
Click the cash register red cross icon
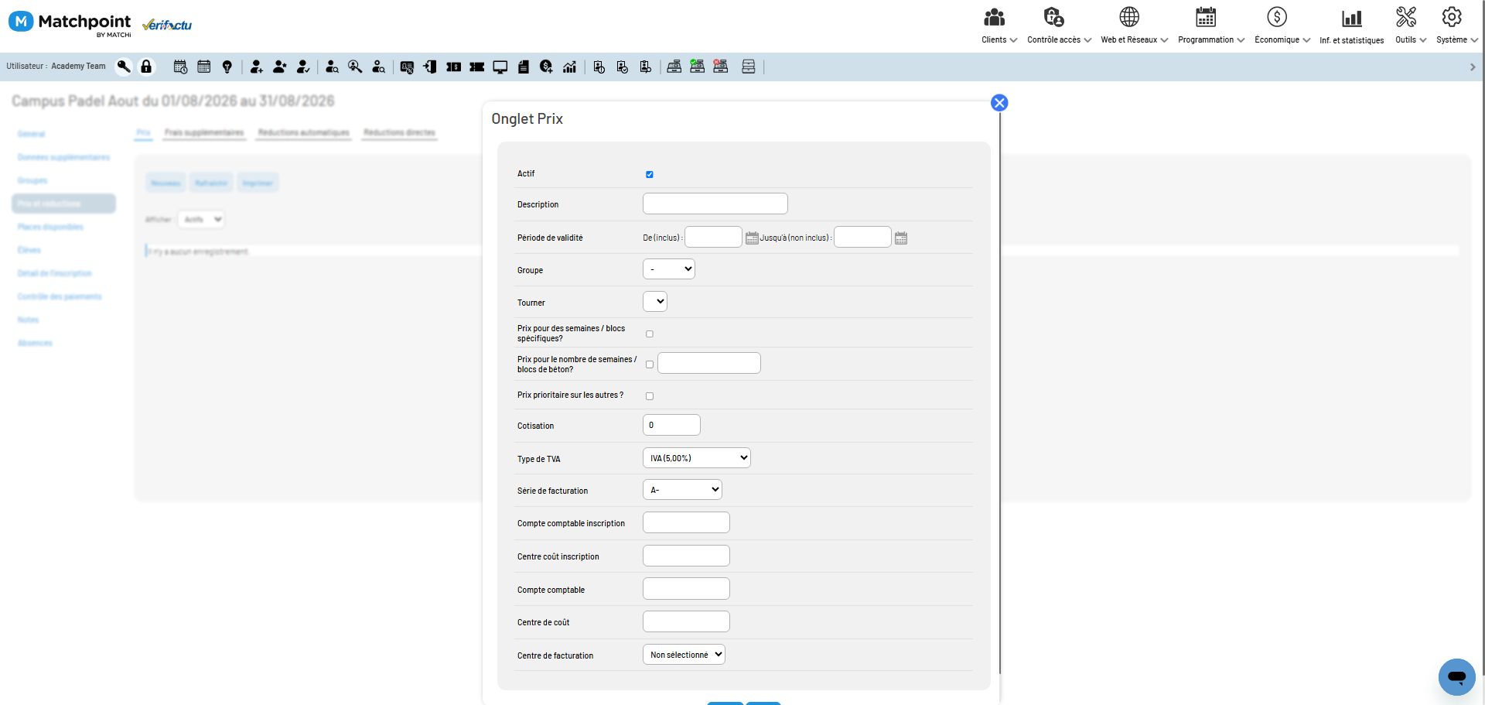pos(721,67)
